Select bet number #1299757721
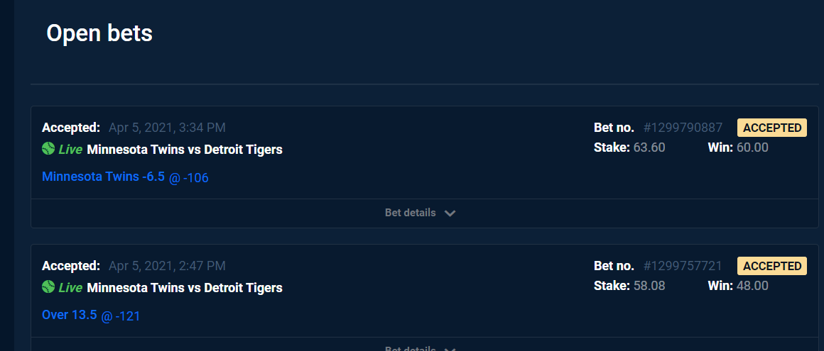 [x=683, y=266]
